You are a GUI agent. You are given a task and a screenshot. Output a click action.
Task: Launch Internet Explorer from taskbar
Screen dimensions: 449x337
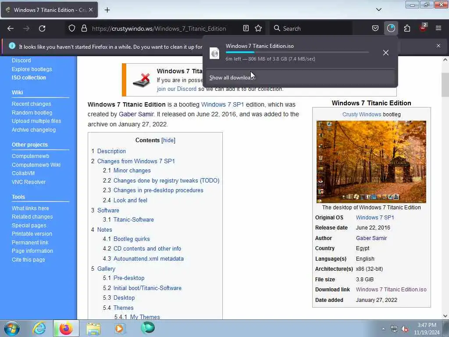coord(39,328)
